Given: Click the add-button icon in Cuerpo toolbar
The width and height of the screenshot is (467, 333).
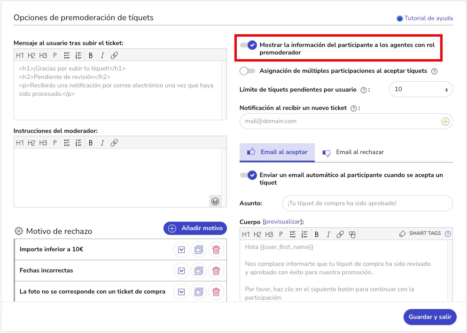Looking at the screenshot, I should click(x=353, y=234).
